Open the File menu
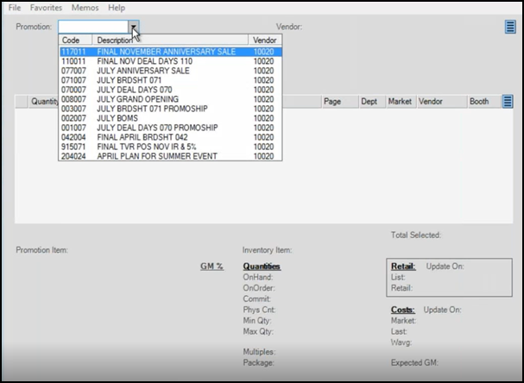The width and height of the screenshot is (524, 383). point(15,8)
